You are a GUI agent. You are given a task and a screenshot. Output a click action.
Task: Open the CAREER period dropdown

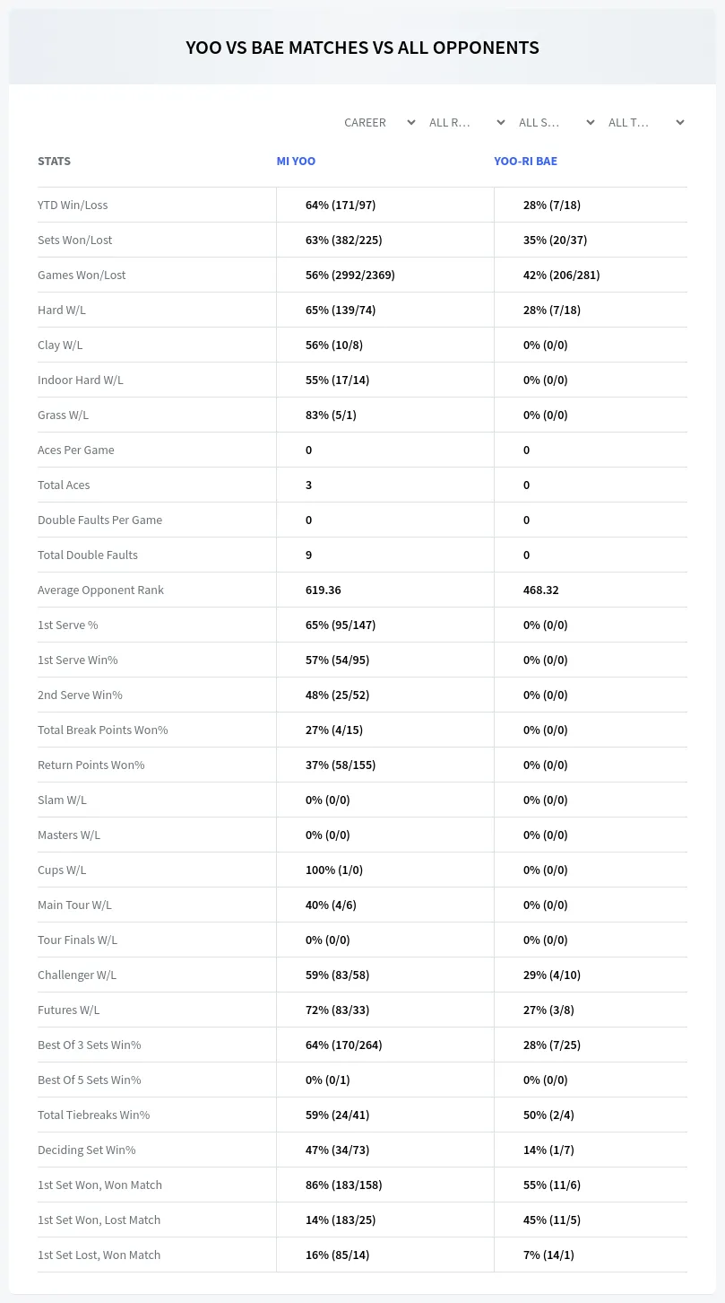click(x=379, y=122)
